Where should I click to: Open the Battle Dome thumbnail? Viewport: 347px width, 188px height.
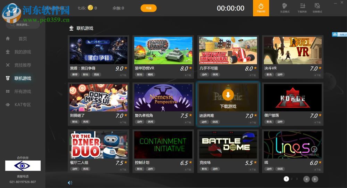[228, 145]
